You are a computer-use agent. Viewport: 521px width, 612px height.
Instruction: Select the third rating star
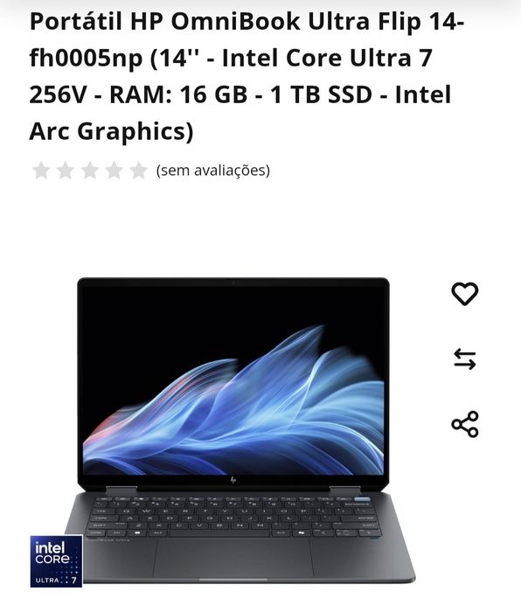pyautogui.click(x=90, y=170)
